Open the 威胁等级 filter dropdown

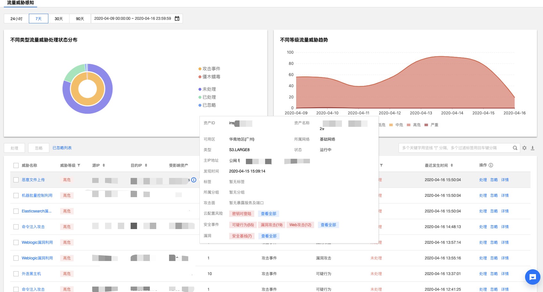tap(79, 165)
